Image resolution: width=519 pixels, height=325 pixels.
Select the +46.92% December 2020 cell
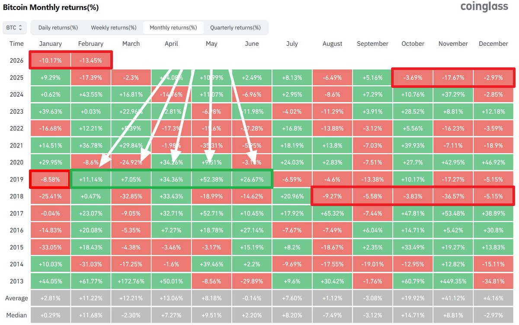(x=493, y=162)
